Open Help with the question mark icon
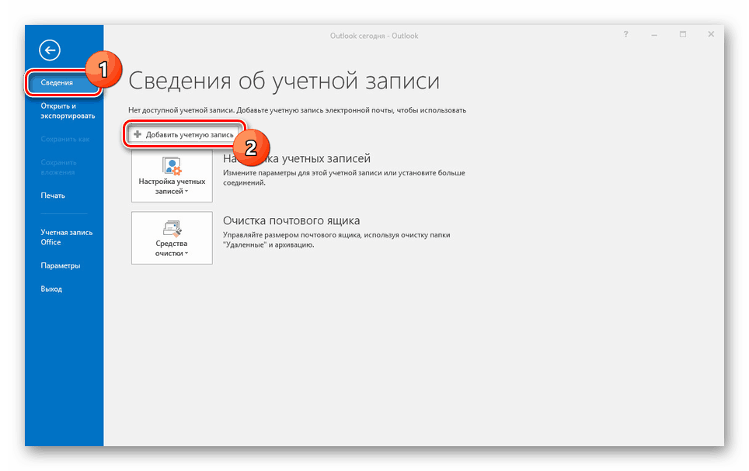 click(x=625, y=34)
